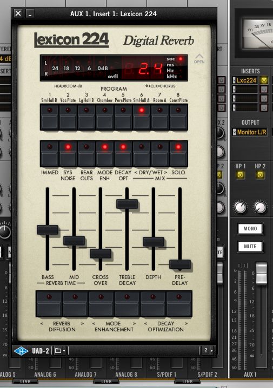This screenshot has height=388, width=273.
Task: Open the second insert slot dropdown
Action: [x=234, y=89]
